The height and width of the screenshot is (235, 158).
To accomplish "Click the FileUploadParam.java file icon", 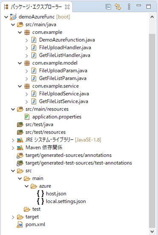I will [x=34, y=70].
